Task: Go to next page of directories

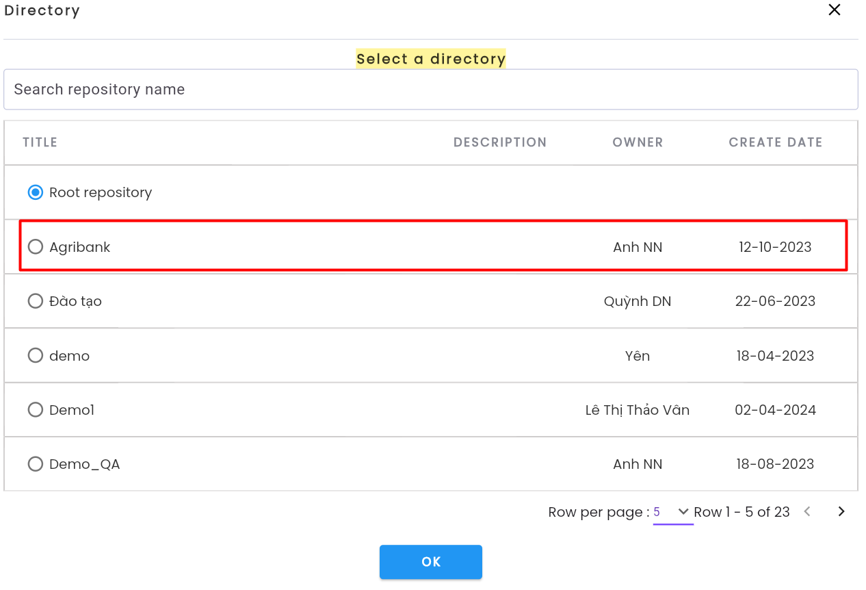Action: click(841, 512)
